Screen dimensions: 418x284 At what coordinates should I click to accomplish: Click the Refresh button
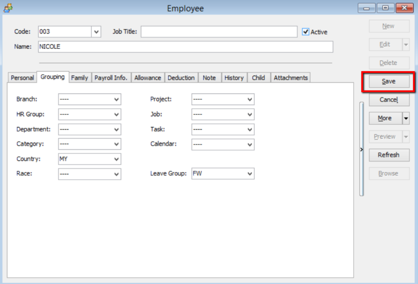[x=389, y=155]
